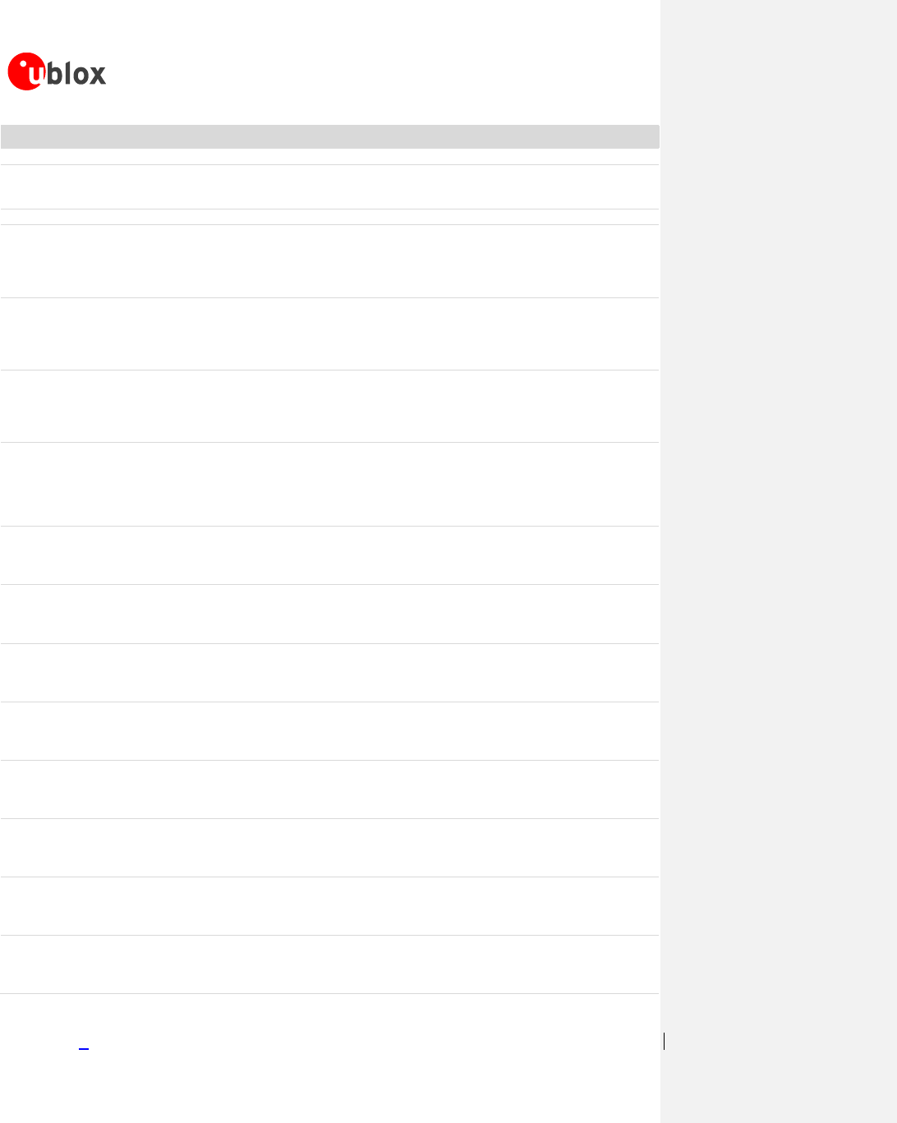Click the white footer area below the link
897x1123 pixels.
[329, 1088]
